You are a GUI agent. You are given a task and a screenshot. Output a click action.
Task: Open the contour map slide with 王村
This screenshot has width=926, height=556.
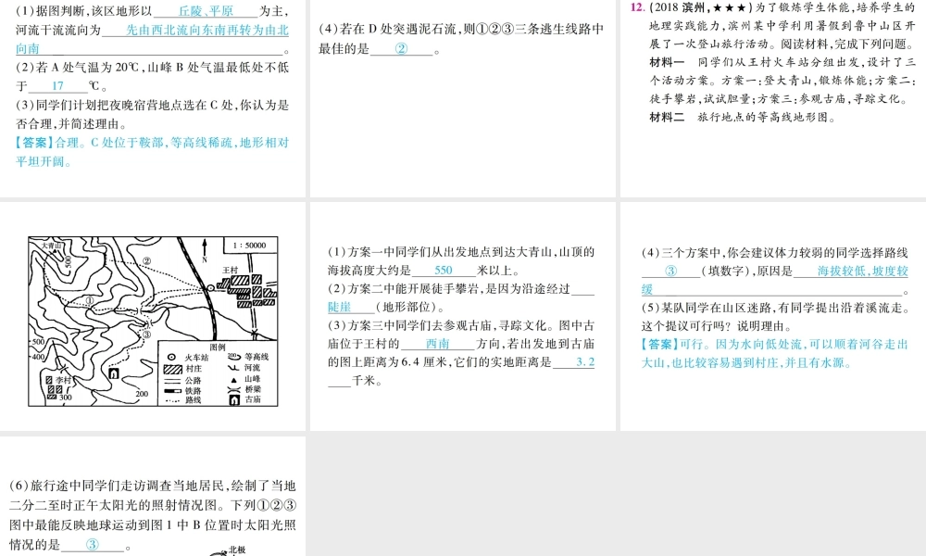[x=153, y=316]
